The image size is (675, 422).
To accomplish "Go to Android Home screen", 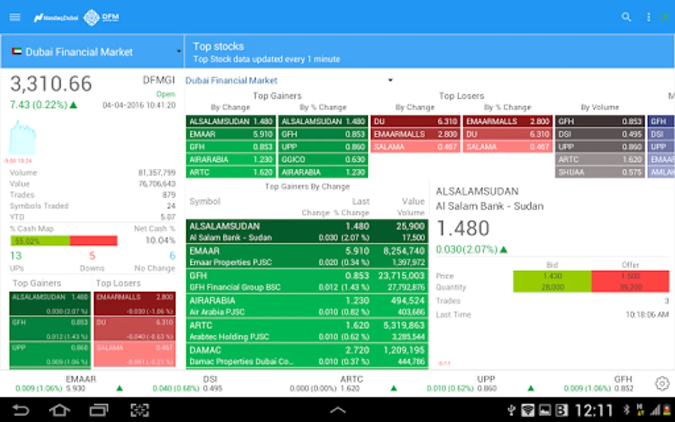I will 60,410.
